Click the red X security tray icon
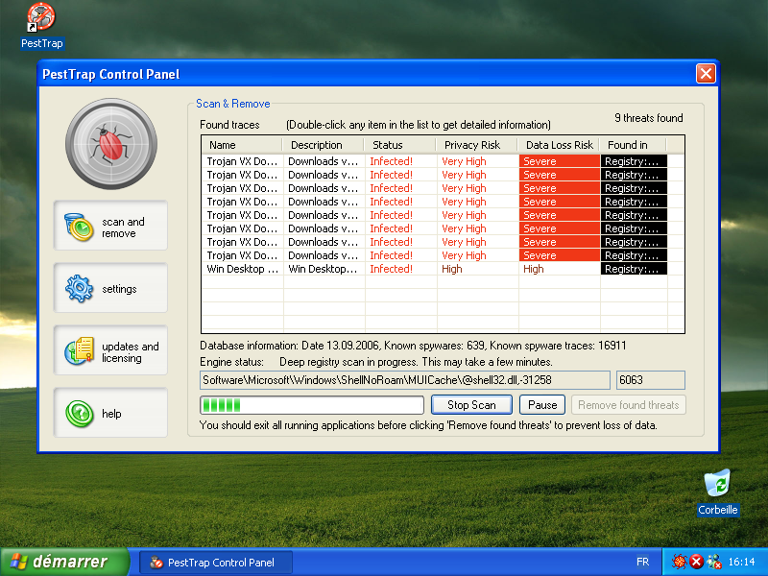The height and width of the screenshot is (576, 768). (696, 562)
